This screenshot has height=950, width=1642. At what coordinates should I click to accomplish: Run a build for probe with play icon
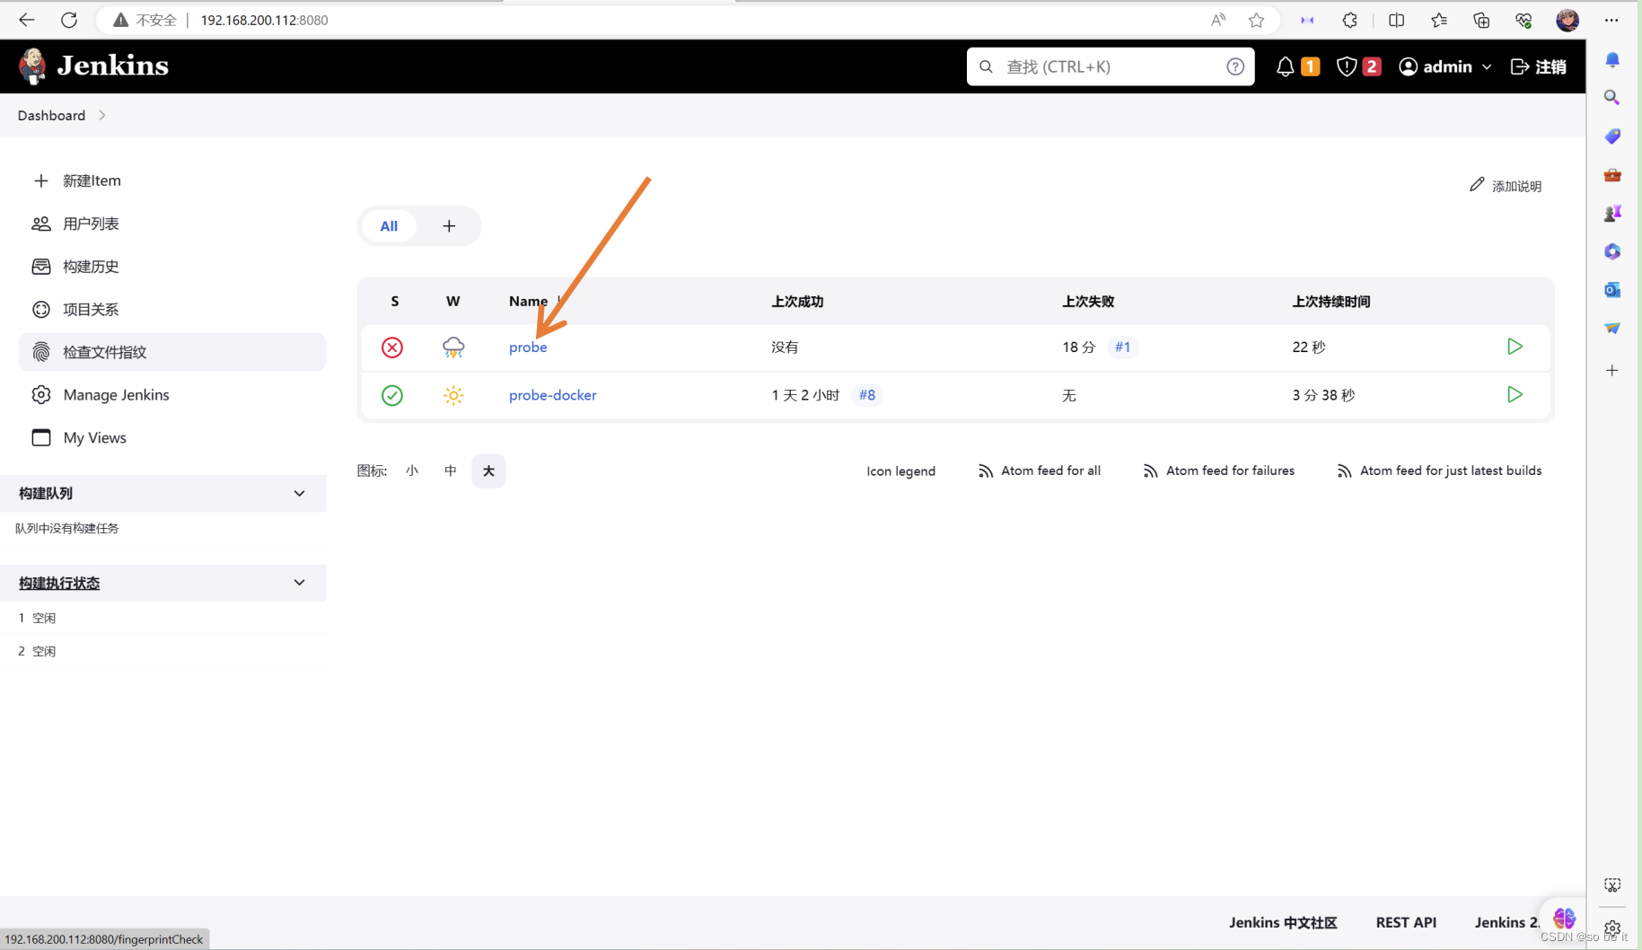pos(1515,347)
